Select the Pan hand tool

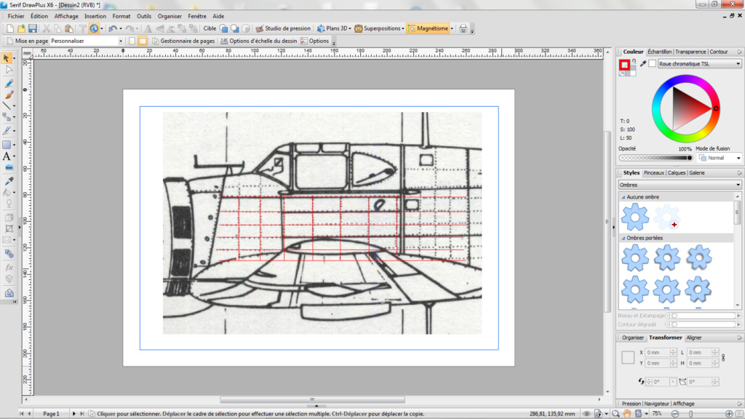[x=627, y=414]
